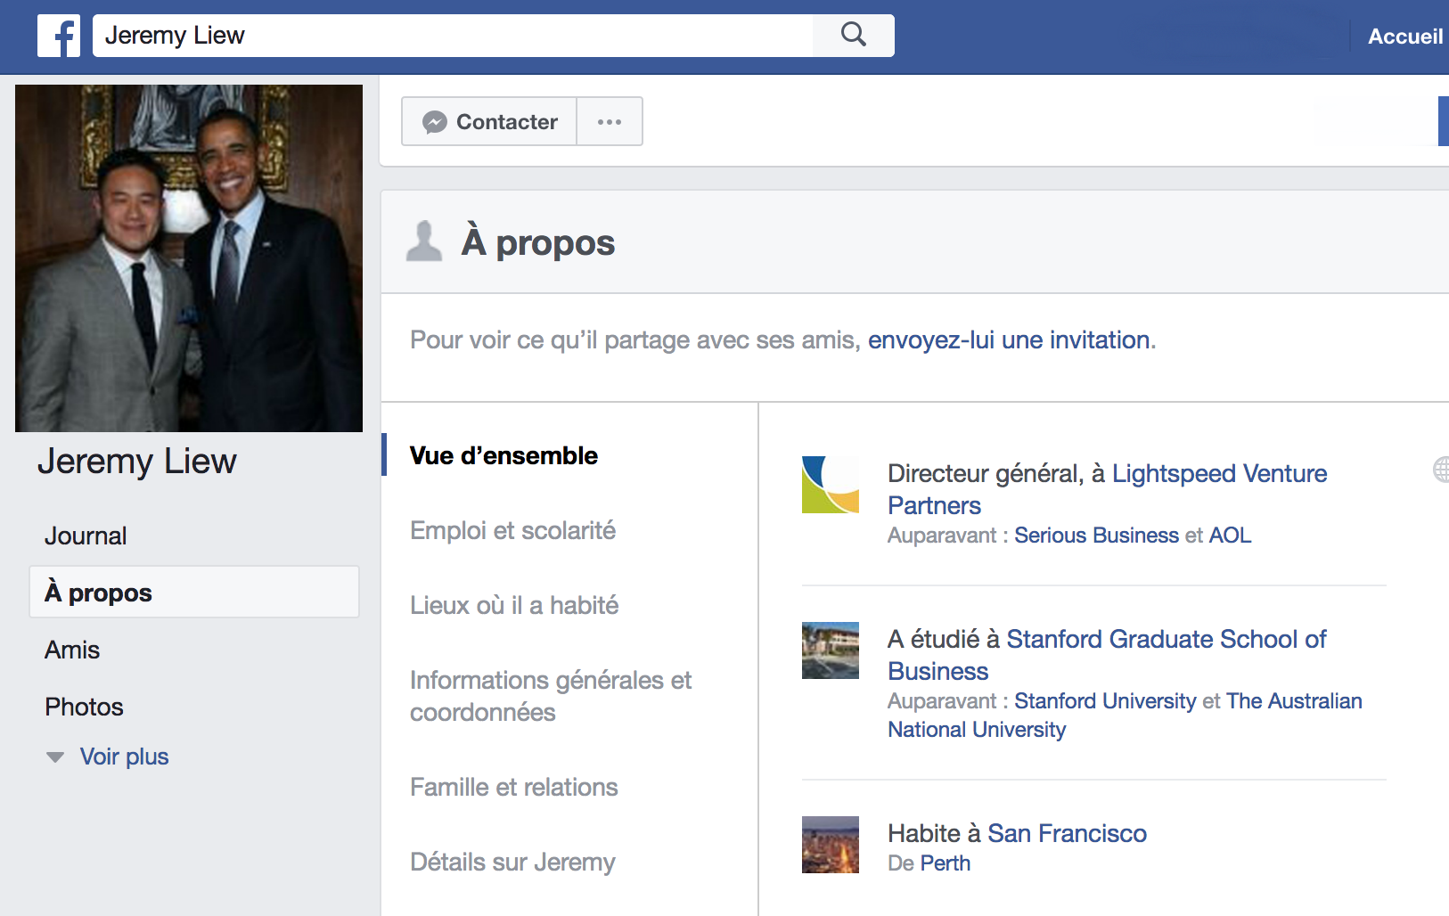Image resolution: width=1449 pixels, height=916 pixels.
Task: Click the search magnifier button
Action: (854, 36)
